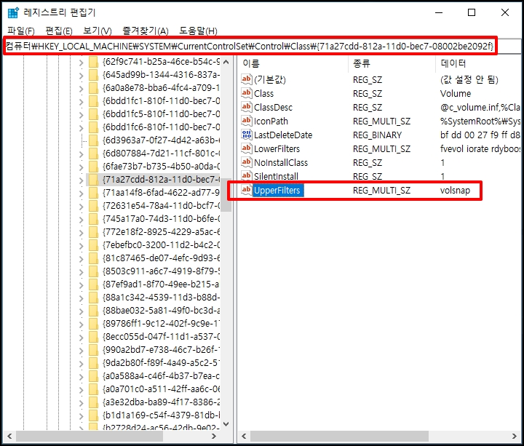The width and height of the screenshot is (524, 446).
Task: Click the folder icon of {71aa14f8-6fad key
Action: point(94,193)
